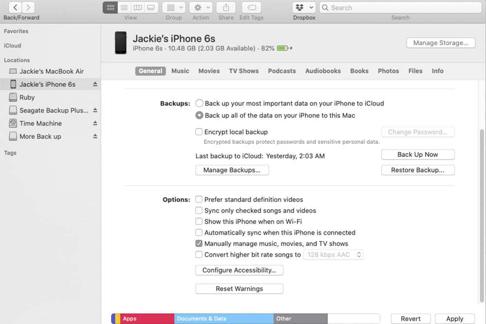
Task: Open Manage Backups
Action: (232, 170)
